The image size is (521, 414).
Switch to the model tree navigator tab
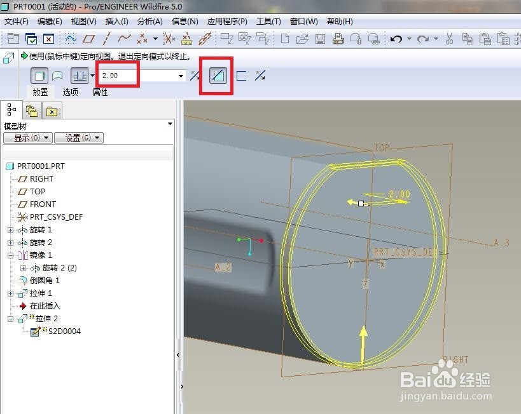11,110
